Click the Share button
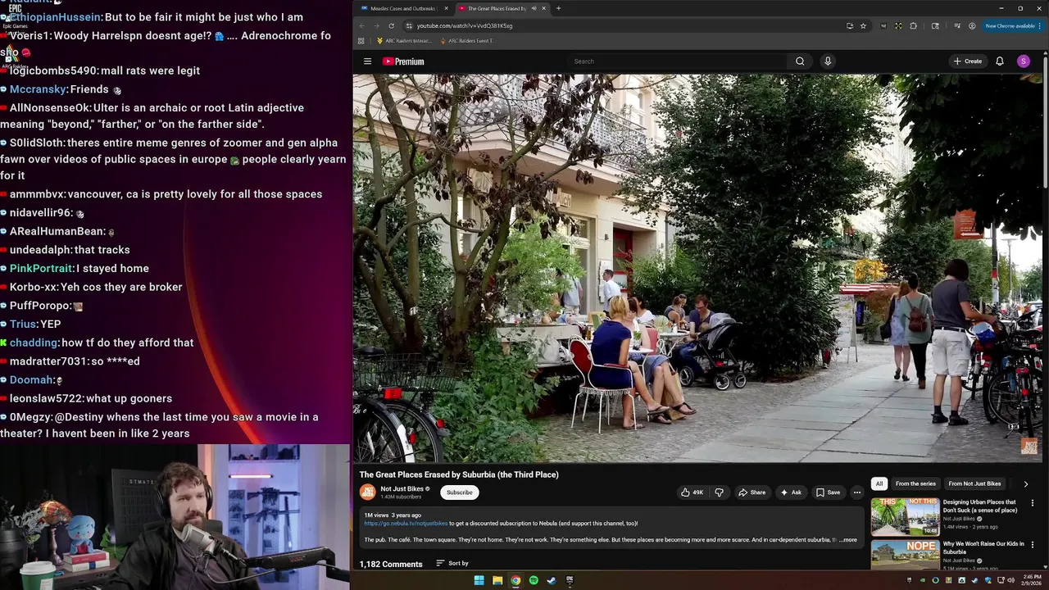1049x590 pixels. (x=752, y=492)
